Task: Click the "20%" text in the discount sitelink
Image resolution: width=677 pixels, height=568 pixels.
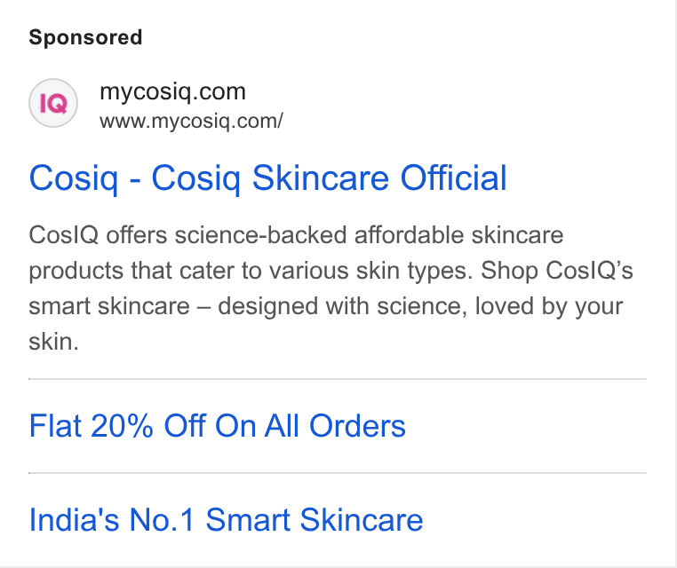Action: point(123,426)
